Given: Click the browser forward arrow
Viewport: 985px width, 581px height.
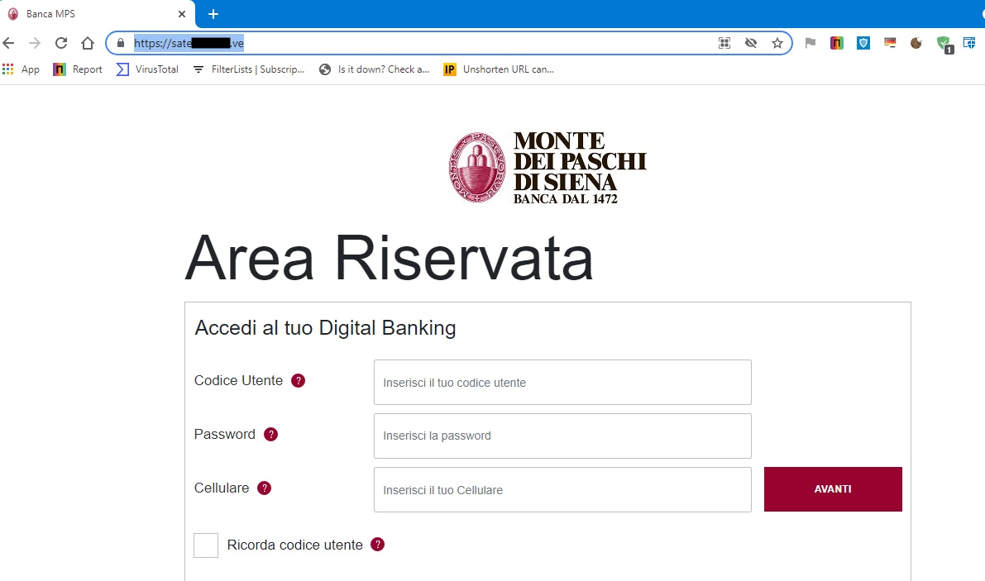Looking at the screenshot, I should 35,43.
